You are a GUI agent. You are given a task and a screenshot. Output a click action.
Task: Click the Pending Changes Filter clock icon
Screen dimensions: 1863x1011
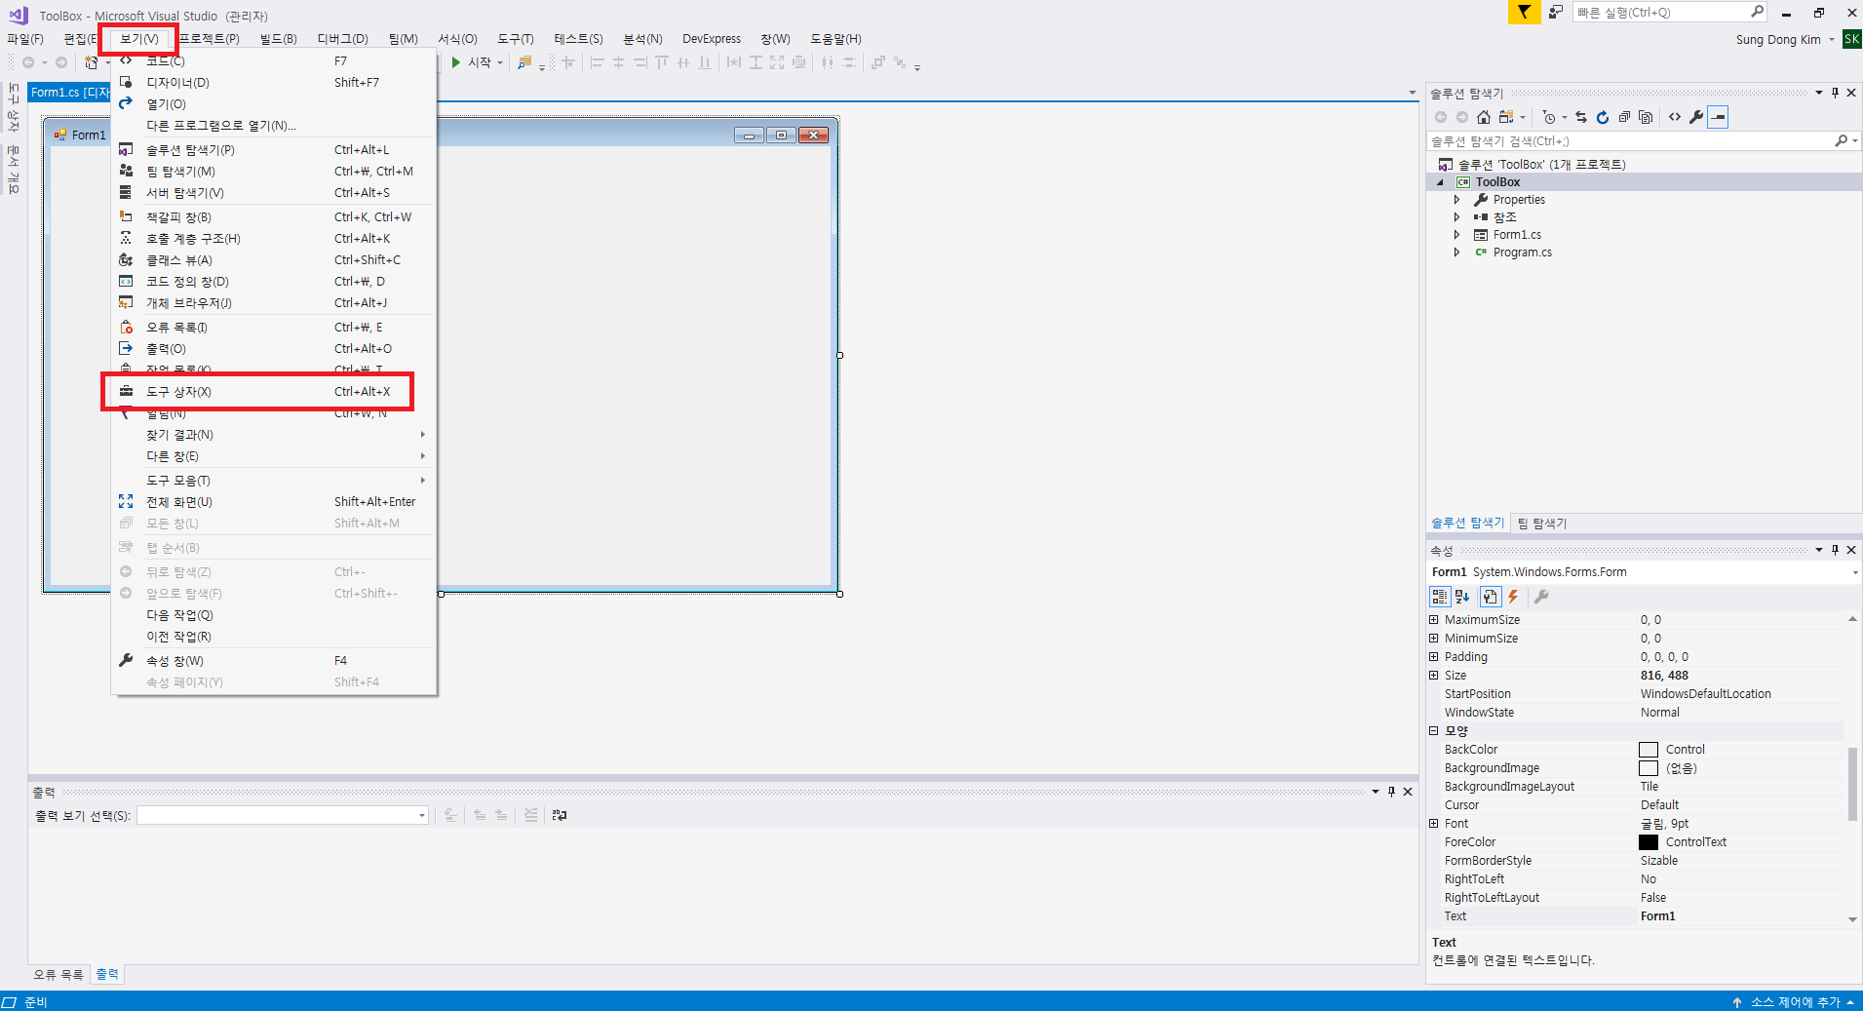(1549, 117)
